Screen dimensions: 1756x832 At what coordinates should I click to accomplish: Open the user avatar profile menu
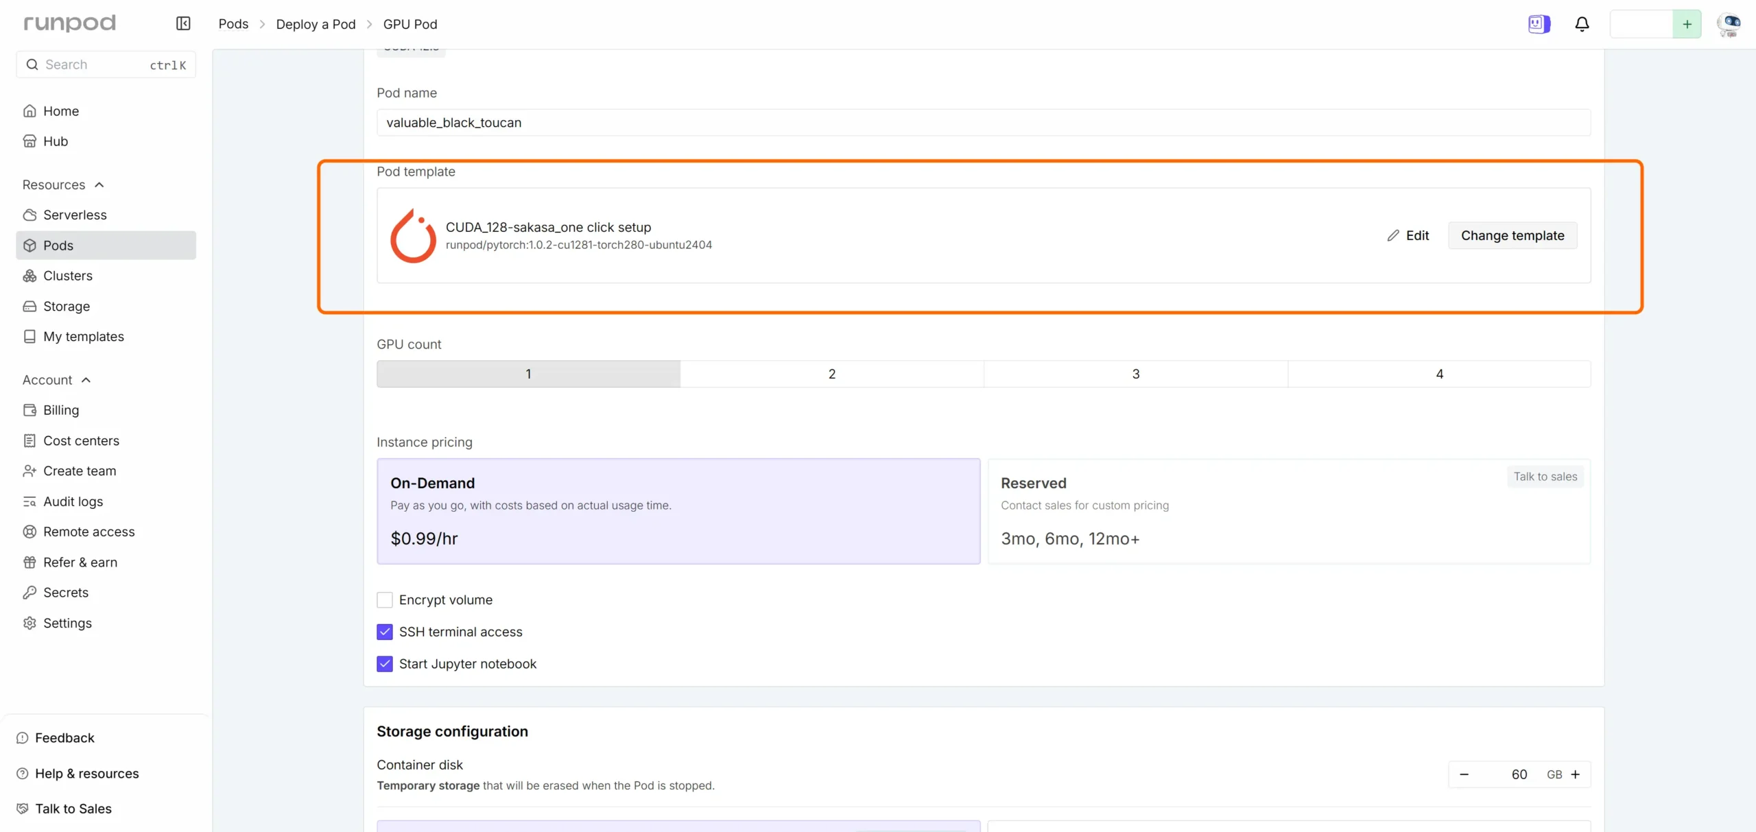click(1729, 24)
